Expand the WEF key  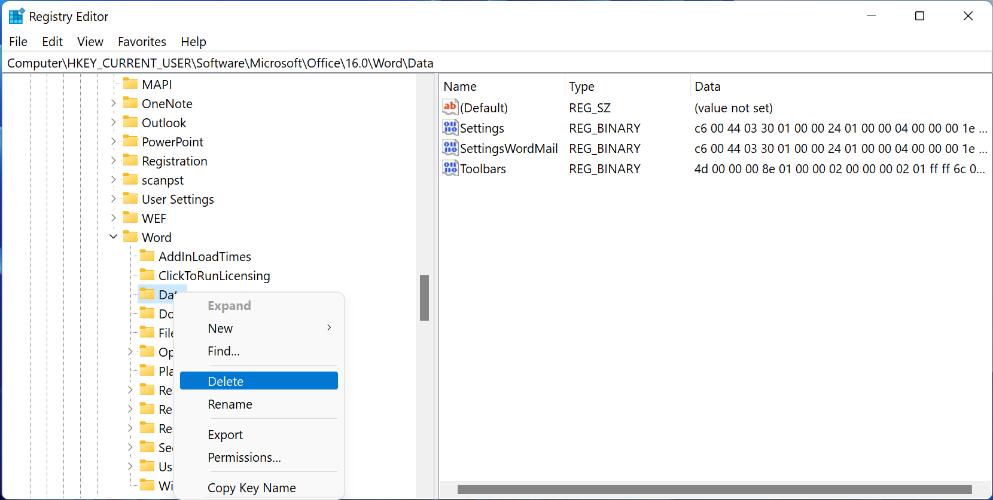coord(114,218)
